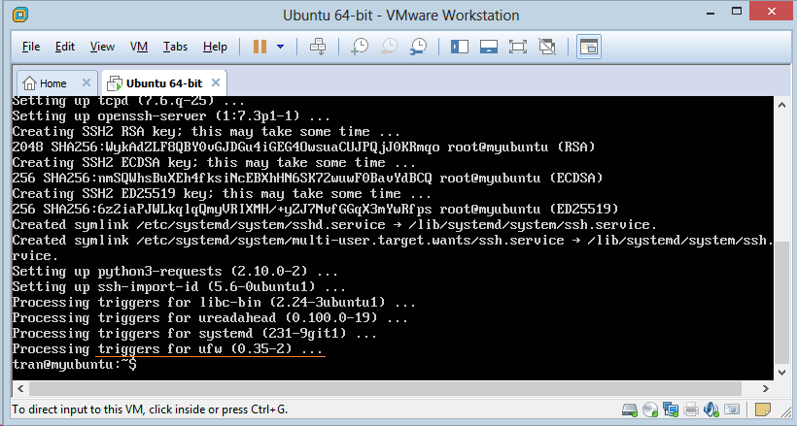Click the VMware Workstation title bar icon
This screenshot has width=797, height=426.
point(19,15)
